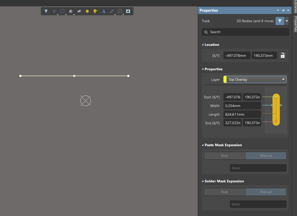The height and width of the screenshot is (216, 297).
Task: Open the Properties vertical side tab
Action: click(295, 24)
